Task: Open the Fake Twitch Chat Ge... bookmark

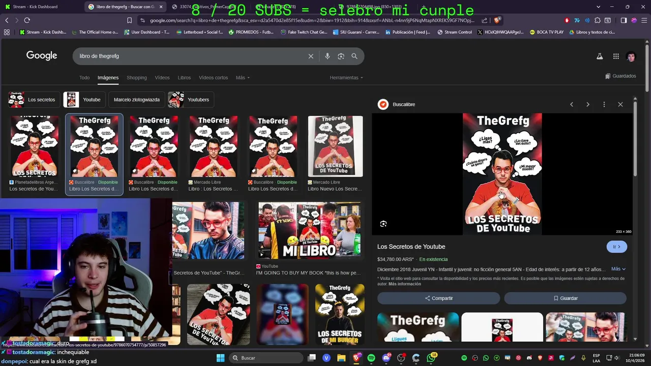Action: point(304,32)
